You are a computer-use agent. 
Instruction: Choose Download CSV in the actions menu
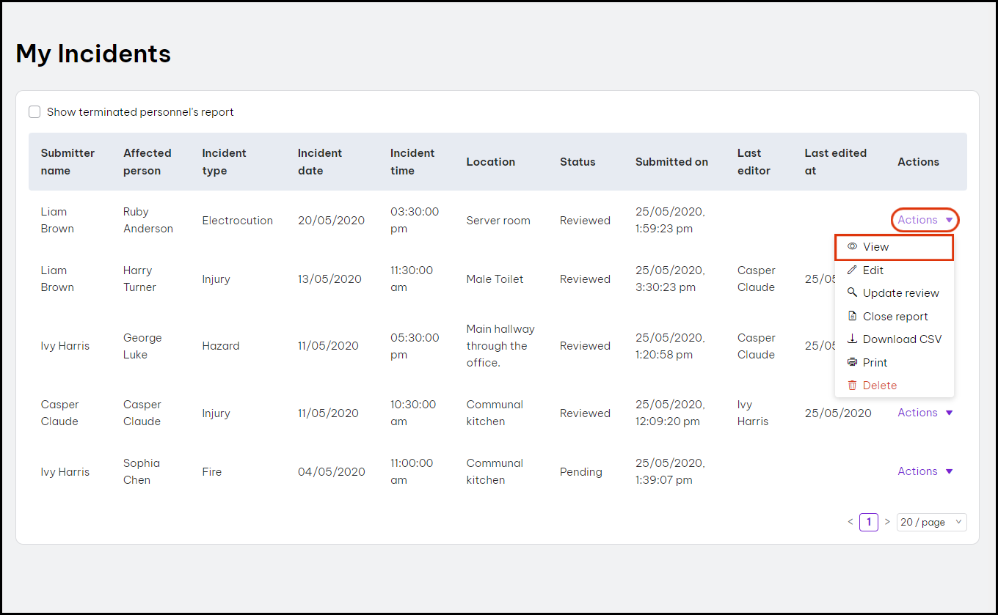tap(902, 339)
